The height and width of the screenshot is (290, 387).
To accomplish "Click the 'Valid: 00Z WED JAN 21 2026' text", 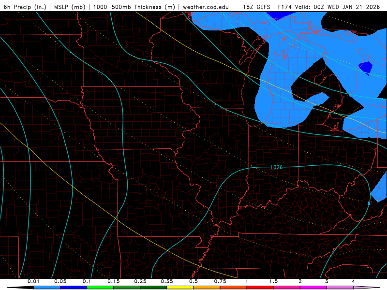I will pyautogui.click(x=337, y=7).
